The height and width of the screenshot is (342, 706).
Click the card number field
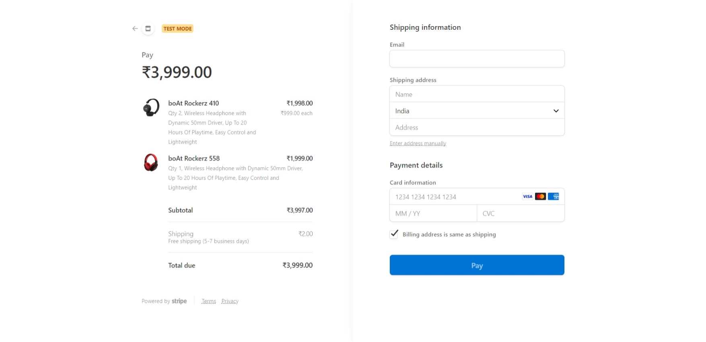[455, 197]
